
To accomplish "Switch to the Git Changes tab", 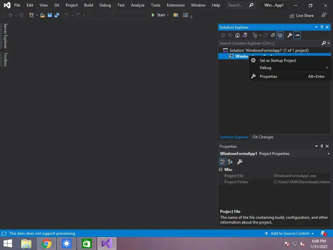I will [x=263, y=137].
